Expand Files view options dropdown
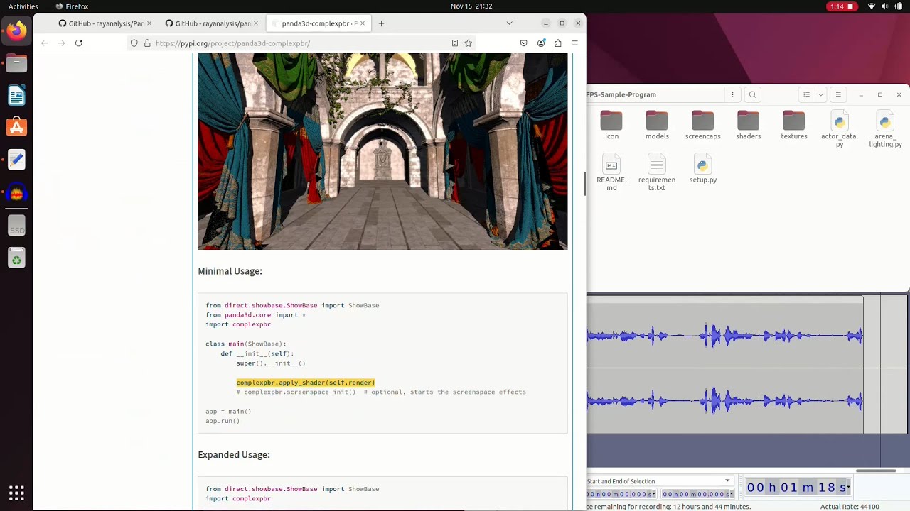Image resolution: width=910 pixels, height=511 pixels. coord(821,94)
